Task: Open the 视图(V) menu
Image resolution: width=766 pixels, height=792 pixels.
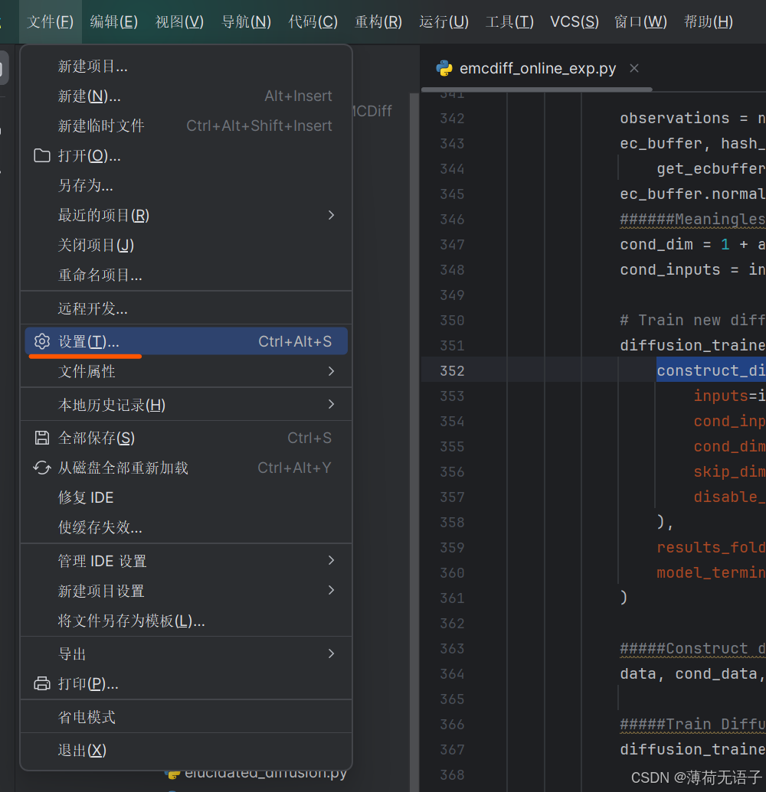Action: [179, 21]
